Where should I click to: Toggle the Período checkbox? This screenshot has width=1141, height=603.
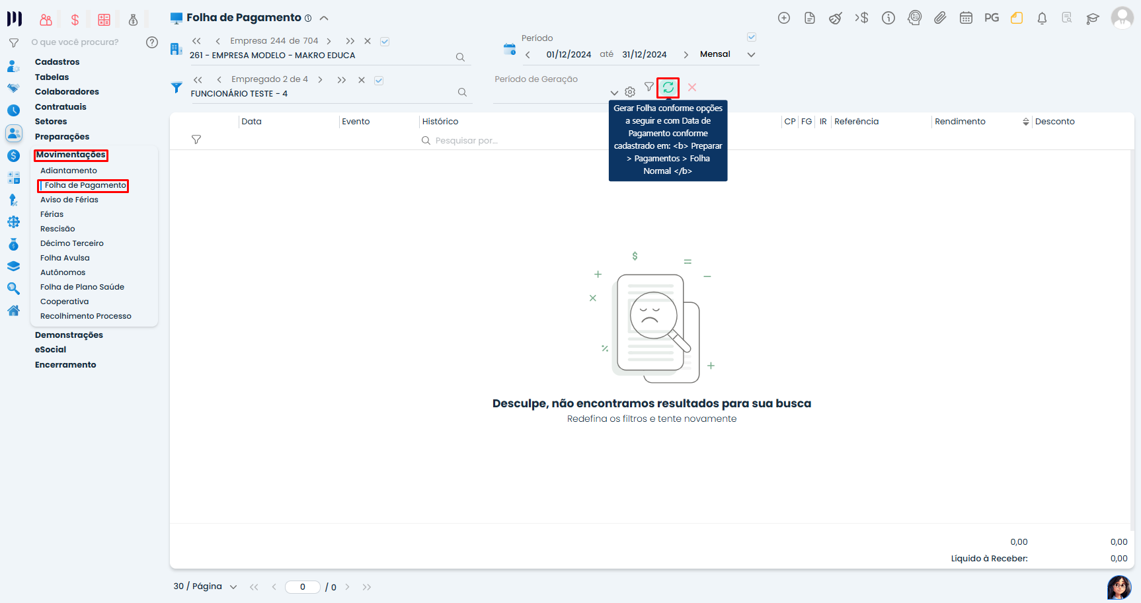[x=752, y=37]
